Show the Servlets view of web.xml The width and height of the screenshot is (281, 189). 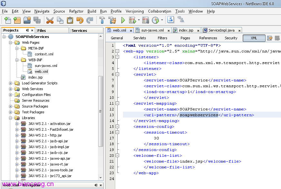coord(140,38)
